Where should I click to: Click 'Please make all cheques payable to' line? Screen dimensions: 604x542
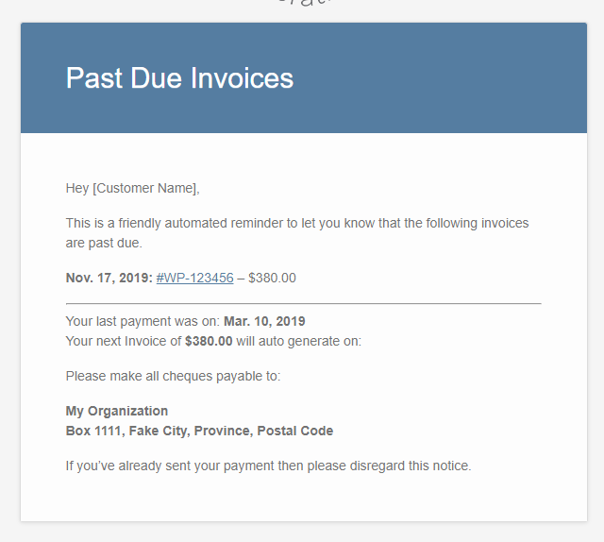click(173, 376)
